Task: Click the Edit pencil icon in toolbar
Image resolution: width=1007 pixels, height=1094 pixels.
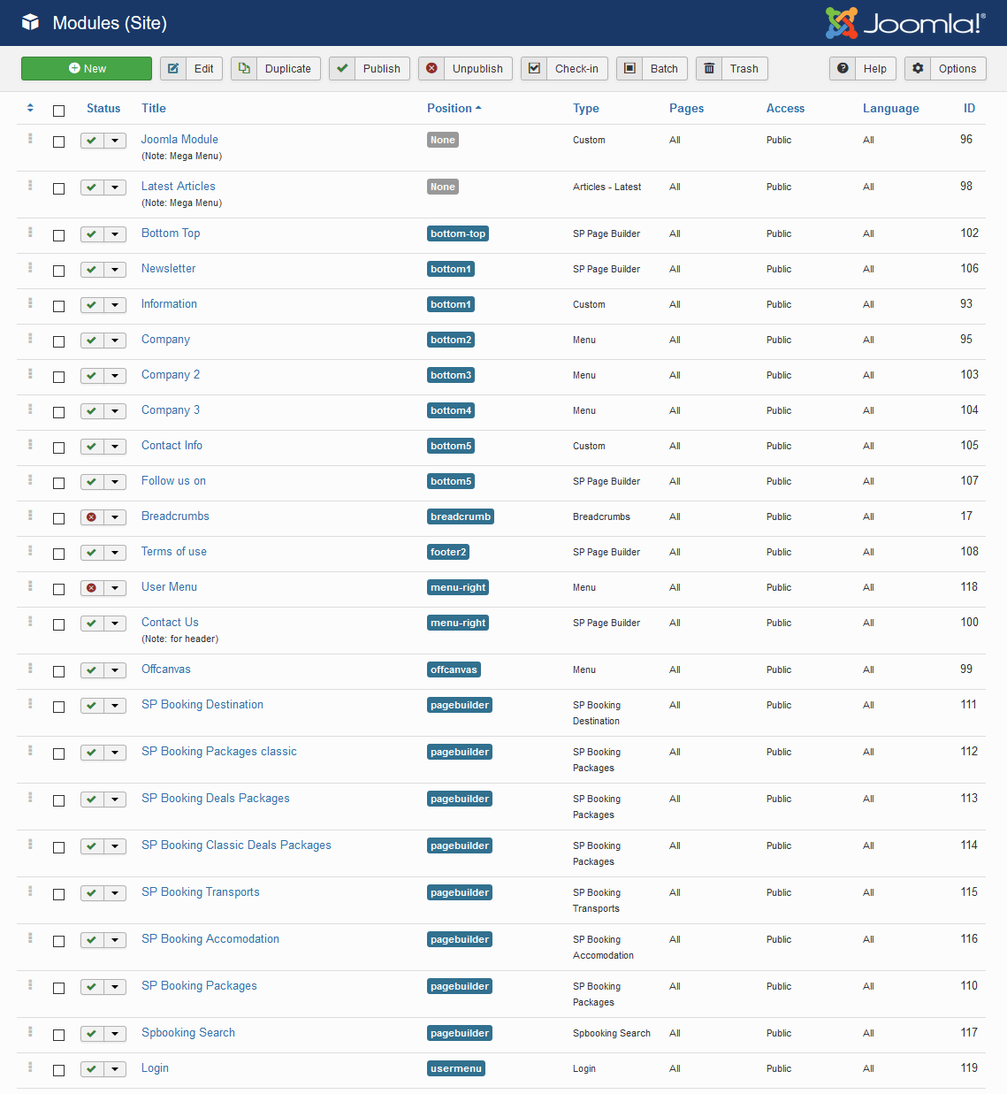Action: pyautogui.click(x=173, y=69)
